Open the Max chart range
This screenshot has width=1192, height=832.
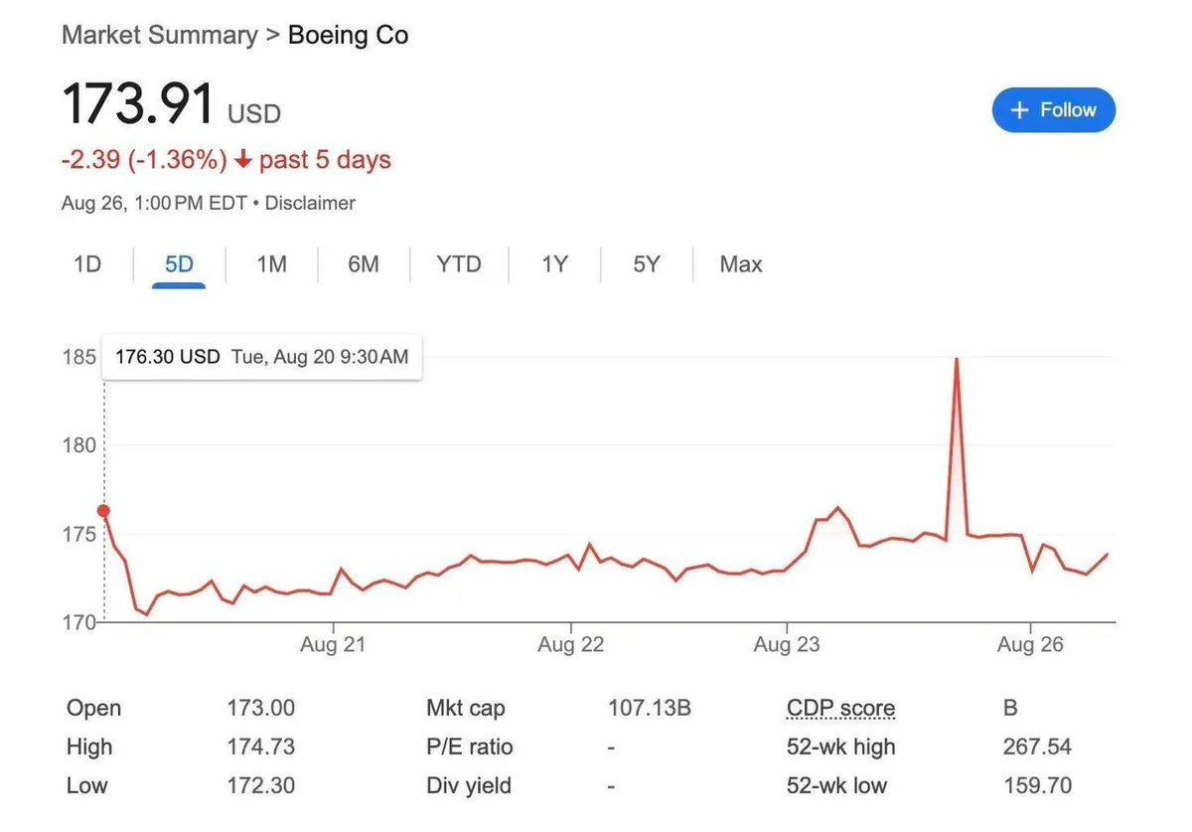(741, 264)
